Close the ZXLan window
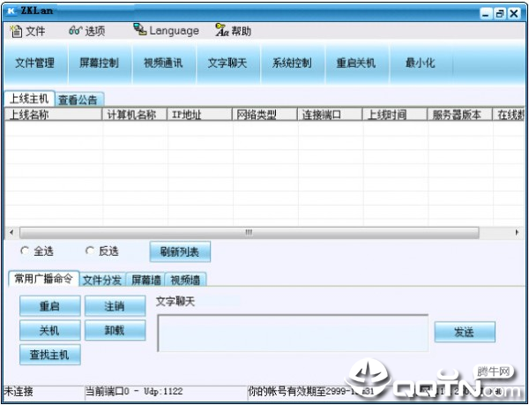529x405 pixels. point(514,13)
